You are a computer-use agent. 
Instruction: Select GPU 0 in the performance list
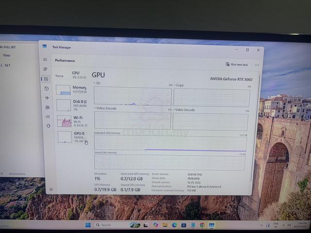click(73, 137)
